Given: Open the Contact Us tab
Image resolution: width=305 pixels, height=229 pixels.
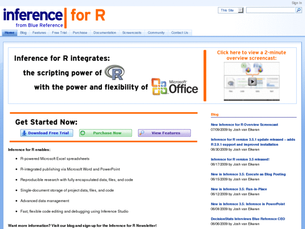Looking at the screenshot, I should 180,33.
